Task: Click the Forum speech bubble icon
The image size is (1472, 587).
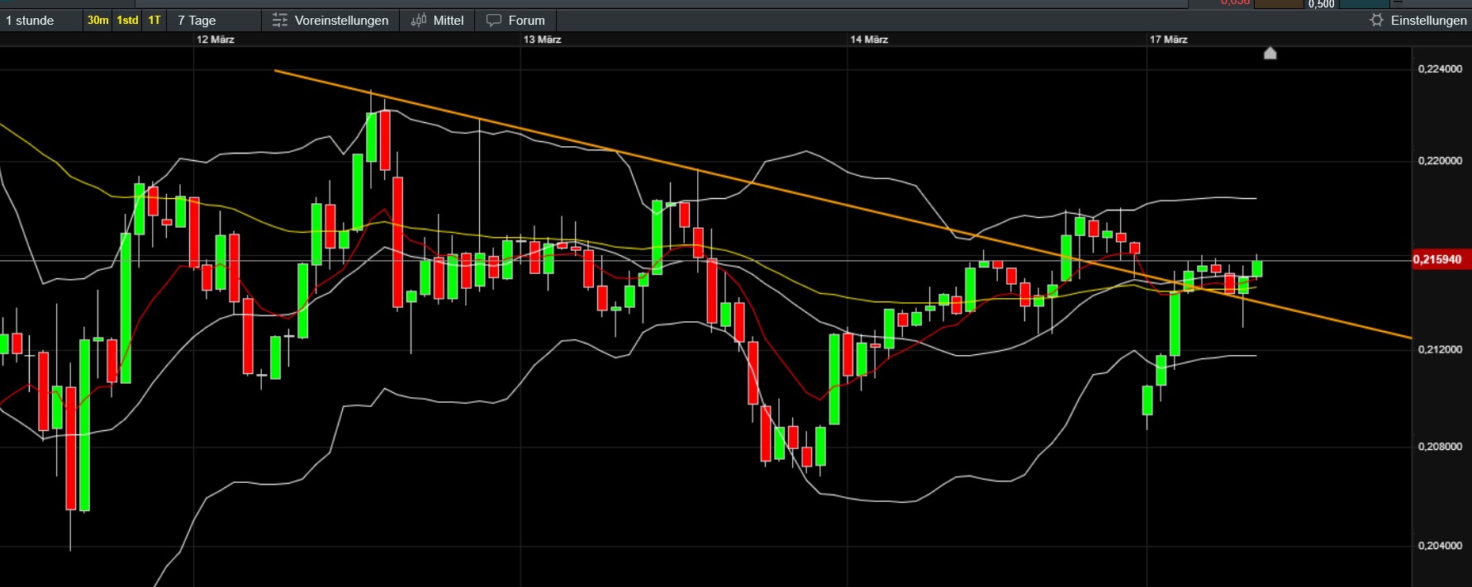Action: coord(494,20)
